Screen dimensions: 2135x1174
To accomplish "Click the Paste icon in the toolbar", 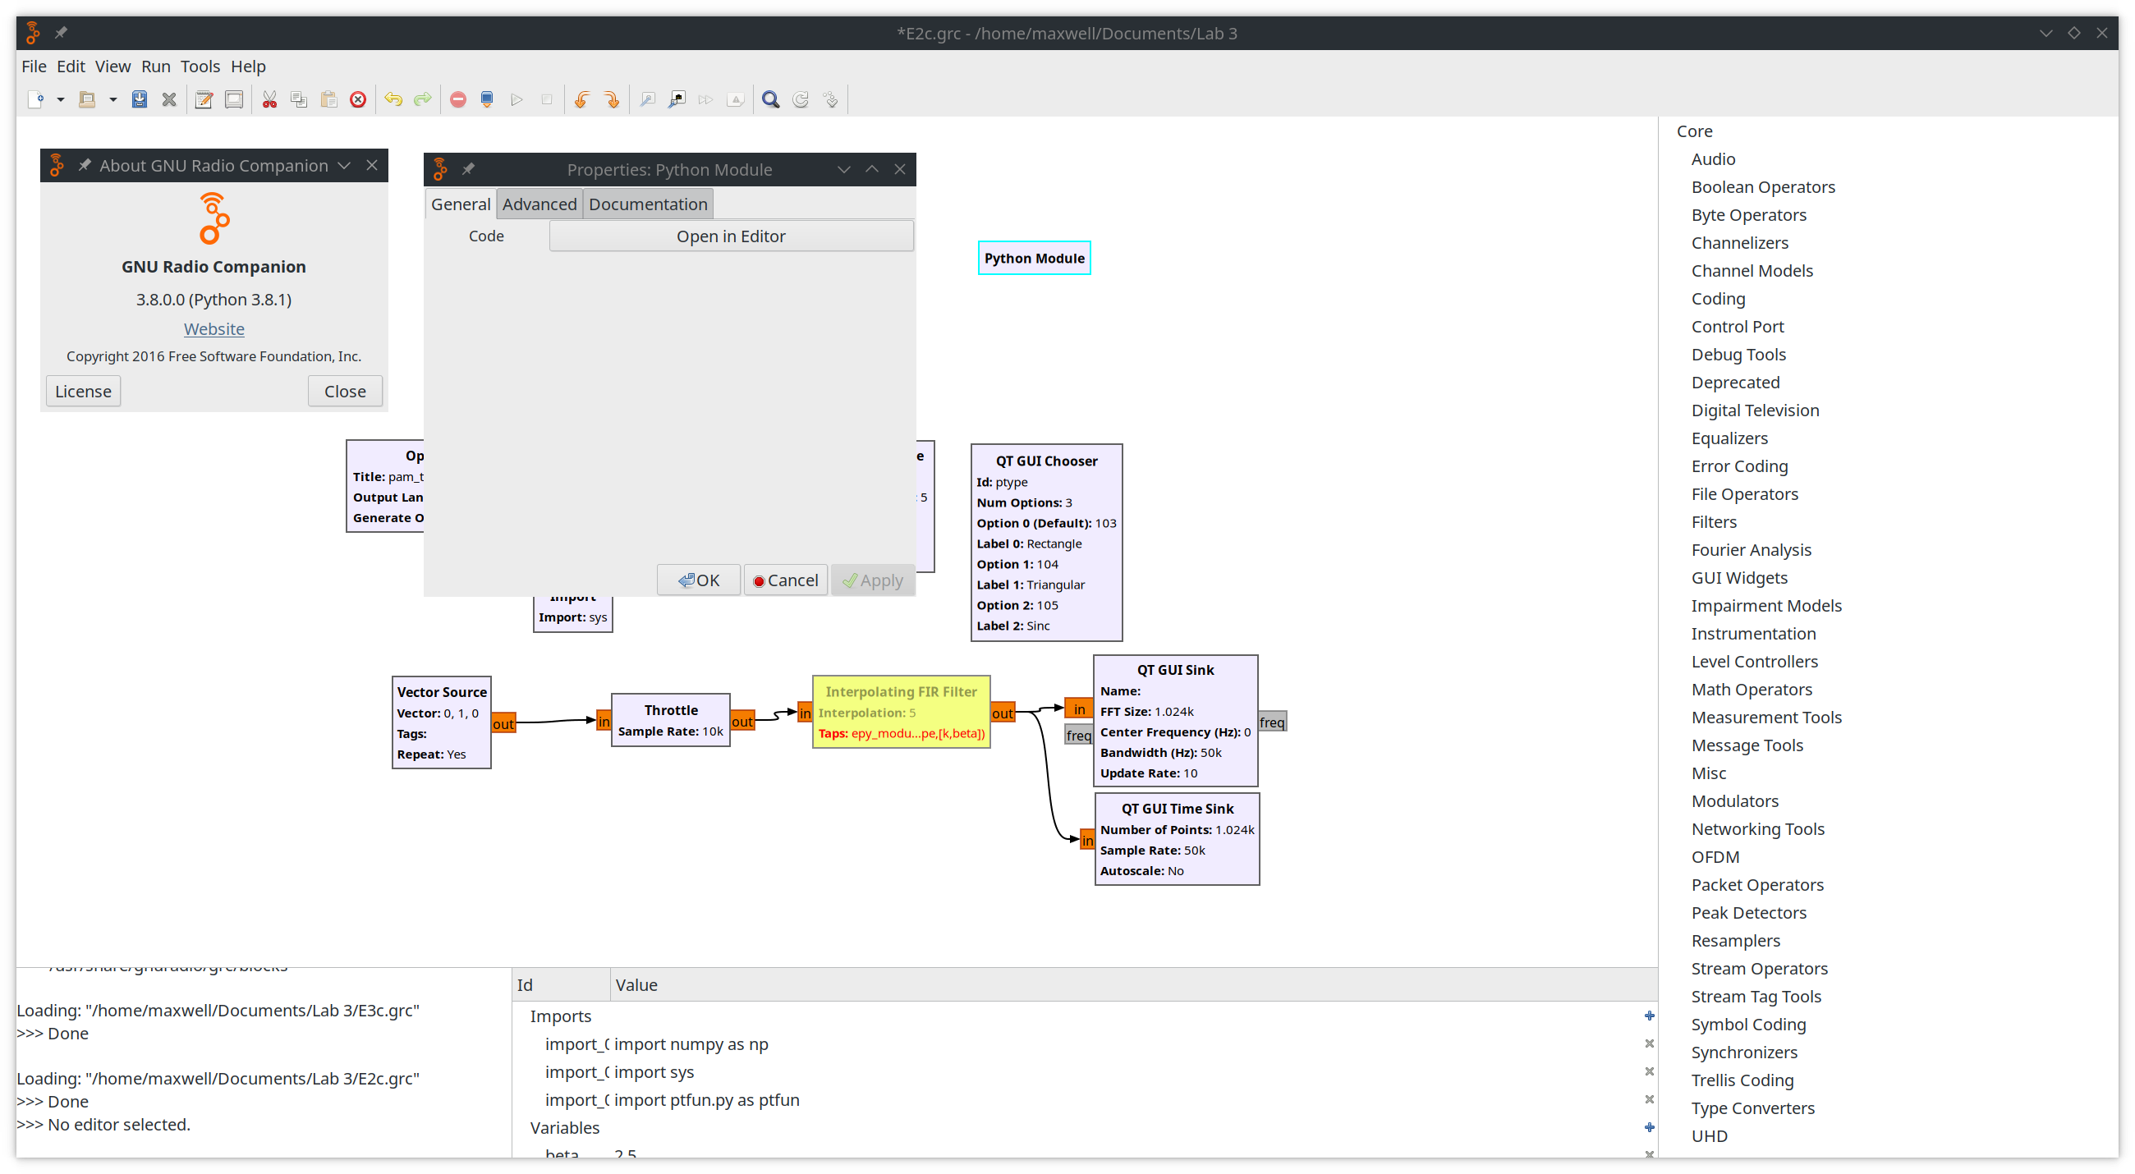I will [329, 99].
